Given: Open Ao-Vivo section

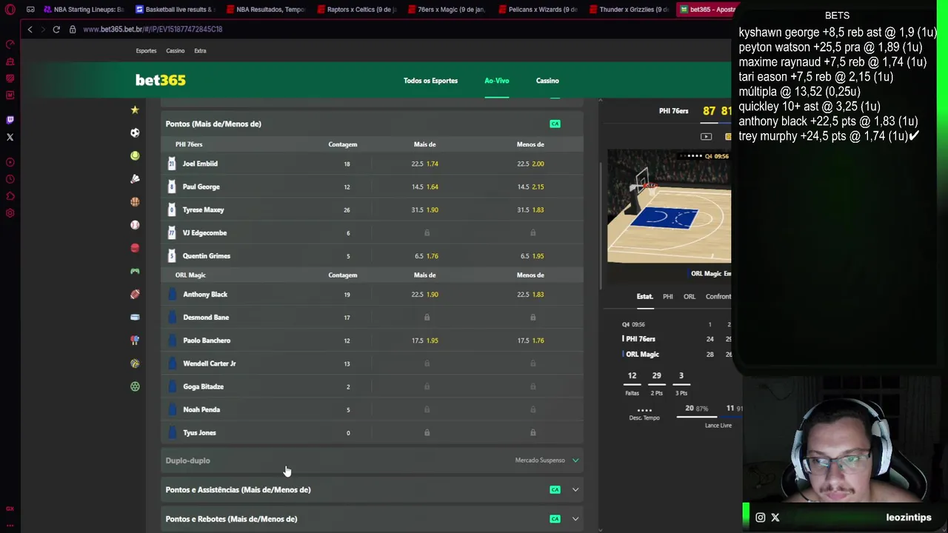Looking at the screenshot, I should pos(497,81).
